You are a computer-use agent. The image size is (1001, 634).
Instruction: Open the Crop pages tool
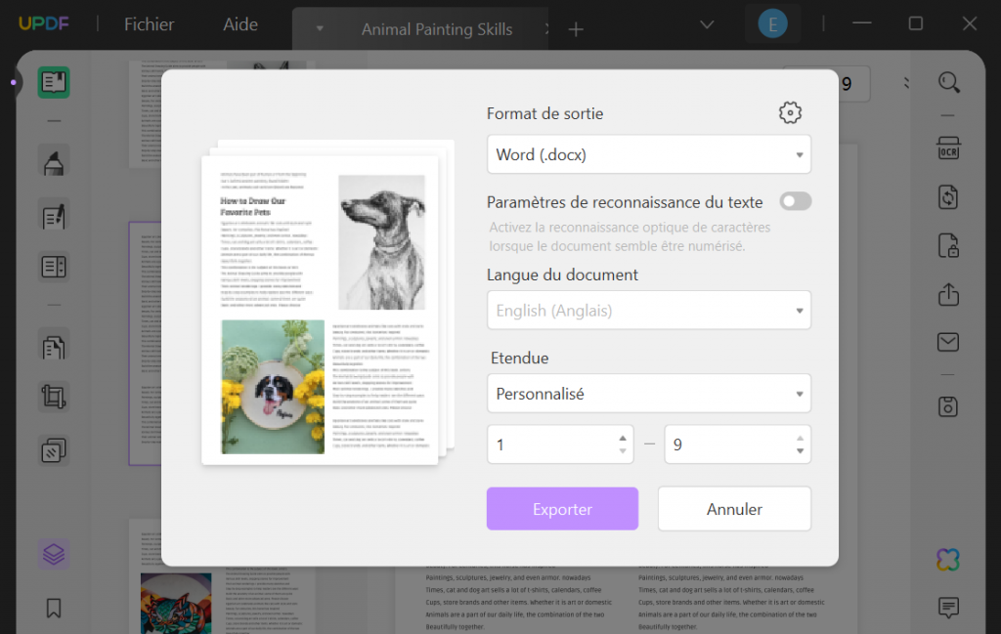tap(53, 398)
